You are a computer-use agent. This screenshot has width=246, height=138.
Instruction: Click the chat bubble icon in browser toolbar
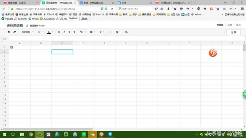coord(181,9)
